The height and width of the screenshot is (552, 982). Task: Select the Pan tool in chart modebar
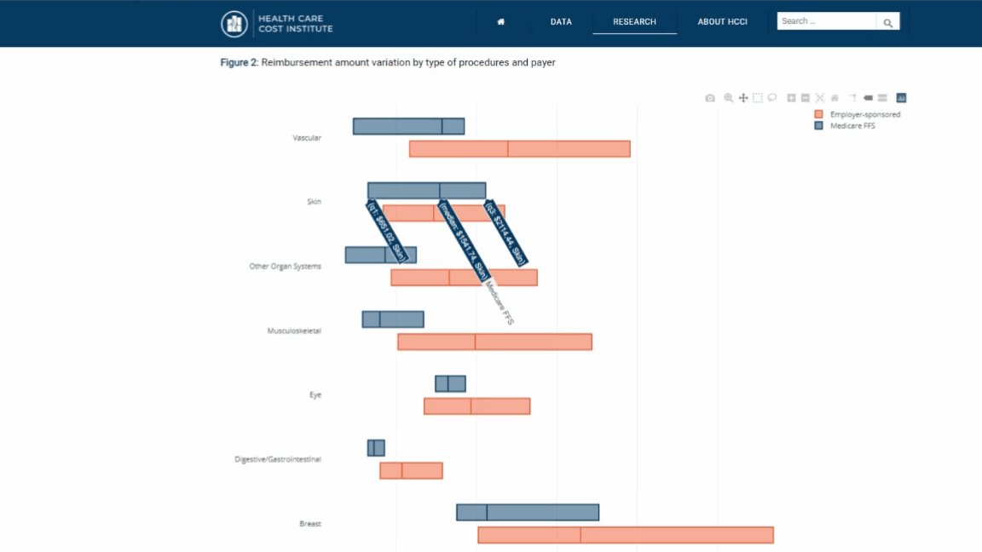(x=742, y=98)
